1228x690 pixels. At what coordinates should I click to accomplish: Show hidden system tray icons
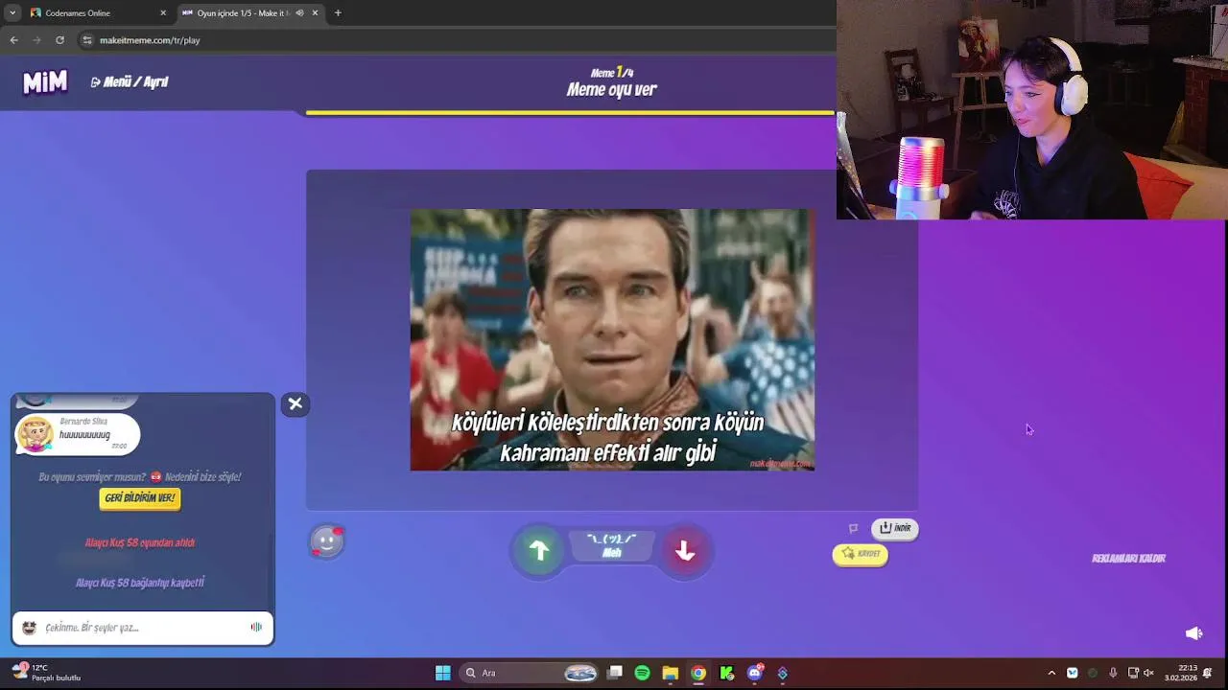[x=1051, y=673]
